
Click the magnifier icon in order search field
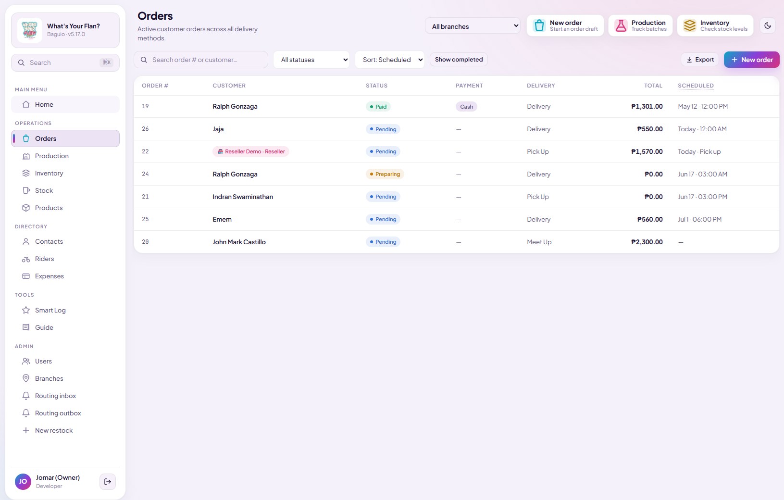144,60
